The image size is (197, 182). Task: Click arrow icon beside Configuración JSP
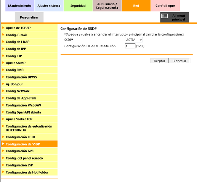click(x=3, y=165)
